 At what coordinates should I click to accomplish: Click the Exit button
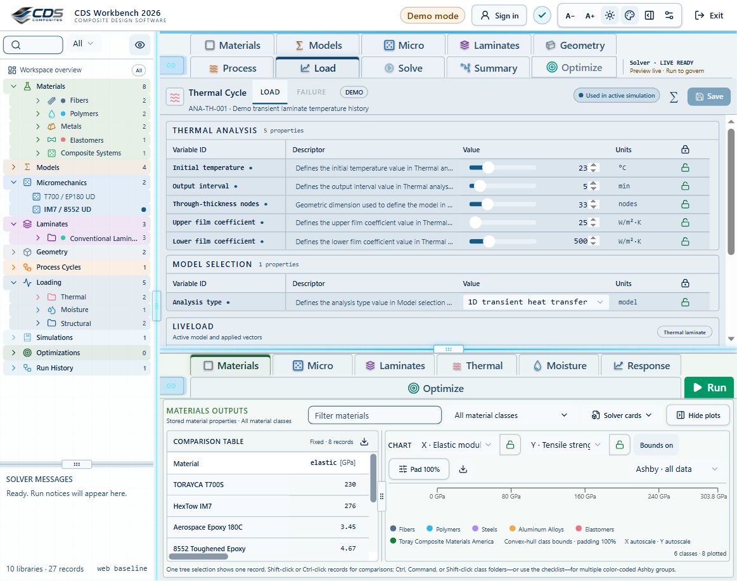coord(708,15)
